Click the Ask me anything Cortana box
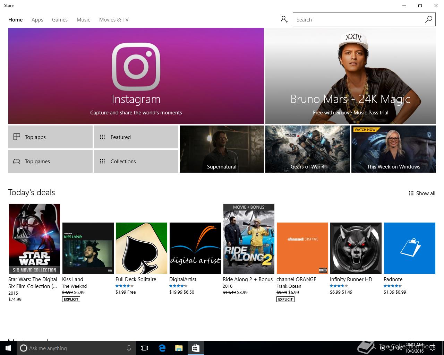The width and height of the screenshot is (444, 355). [x=77, y=348]
